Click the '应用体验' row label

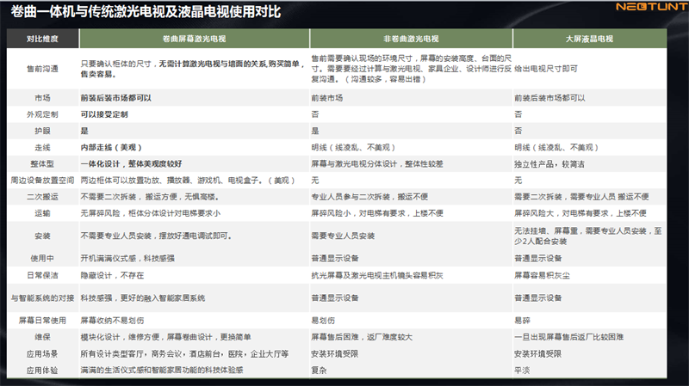pyautogui.click(x=42, y=371)
